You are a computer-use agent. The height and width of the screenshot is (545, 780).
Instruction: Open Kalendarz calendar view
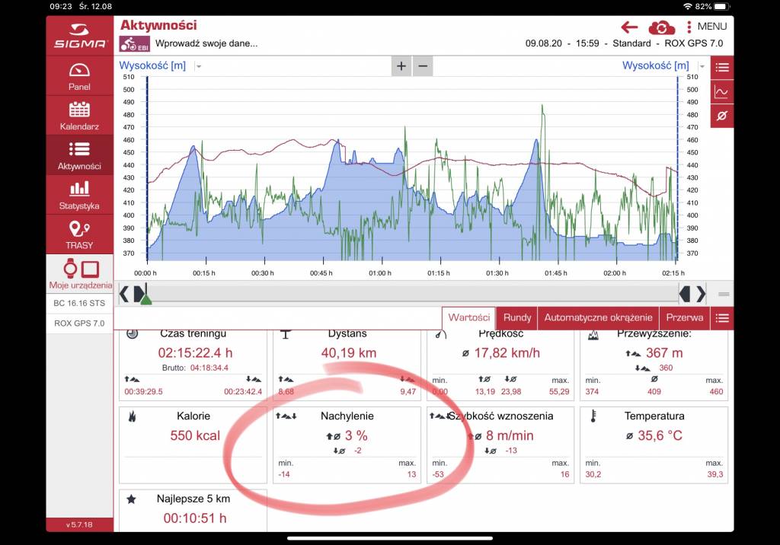pyautogui.click(x=79, y=115)
